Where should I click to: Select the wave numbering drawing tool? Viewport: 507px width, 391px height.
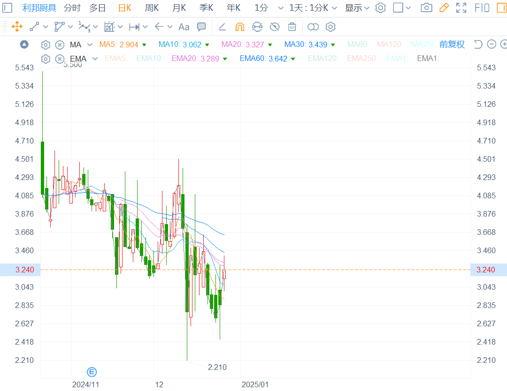coord(84,27)
